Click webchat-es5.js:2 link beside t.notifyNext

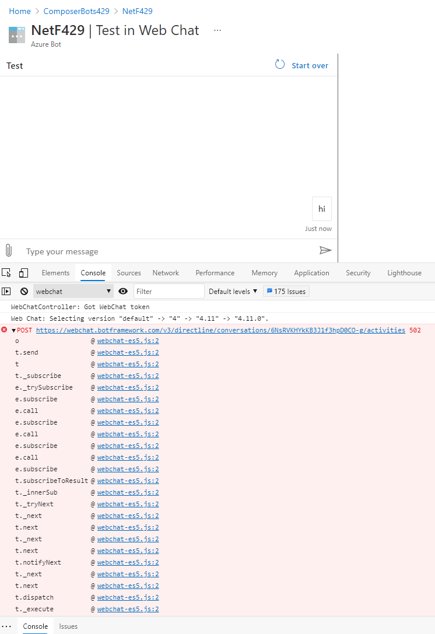[128, 562]
